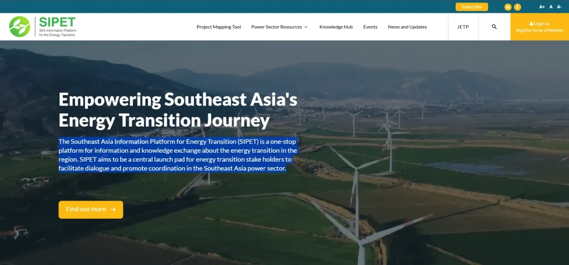Click the highlighted SIPET description paragraph
Viewport: 569px width, 265px height.
tap(178, 155)
